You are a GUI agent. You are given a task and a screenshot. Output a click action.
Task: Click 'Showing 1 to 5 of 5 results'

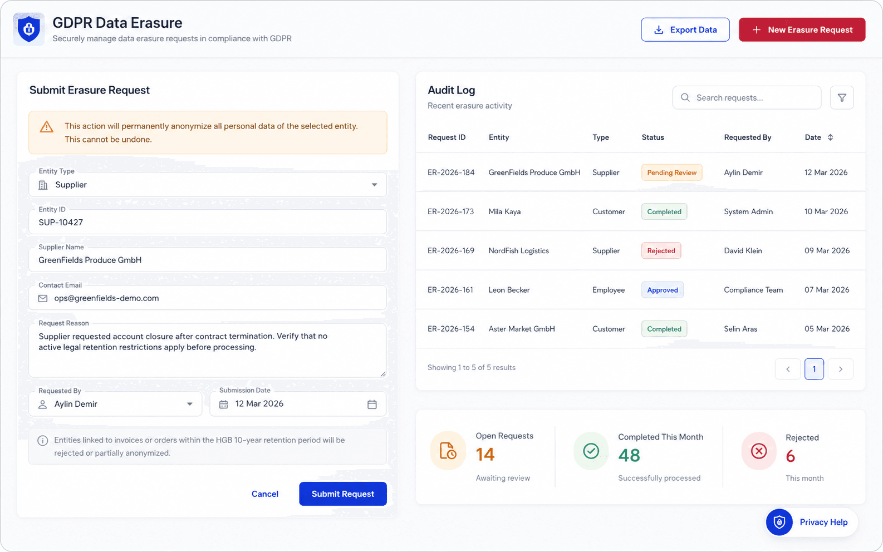472,368
